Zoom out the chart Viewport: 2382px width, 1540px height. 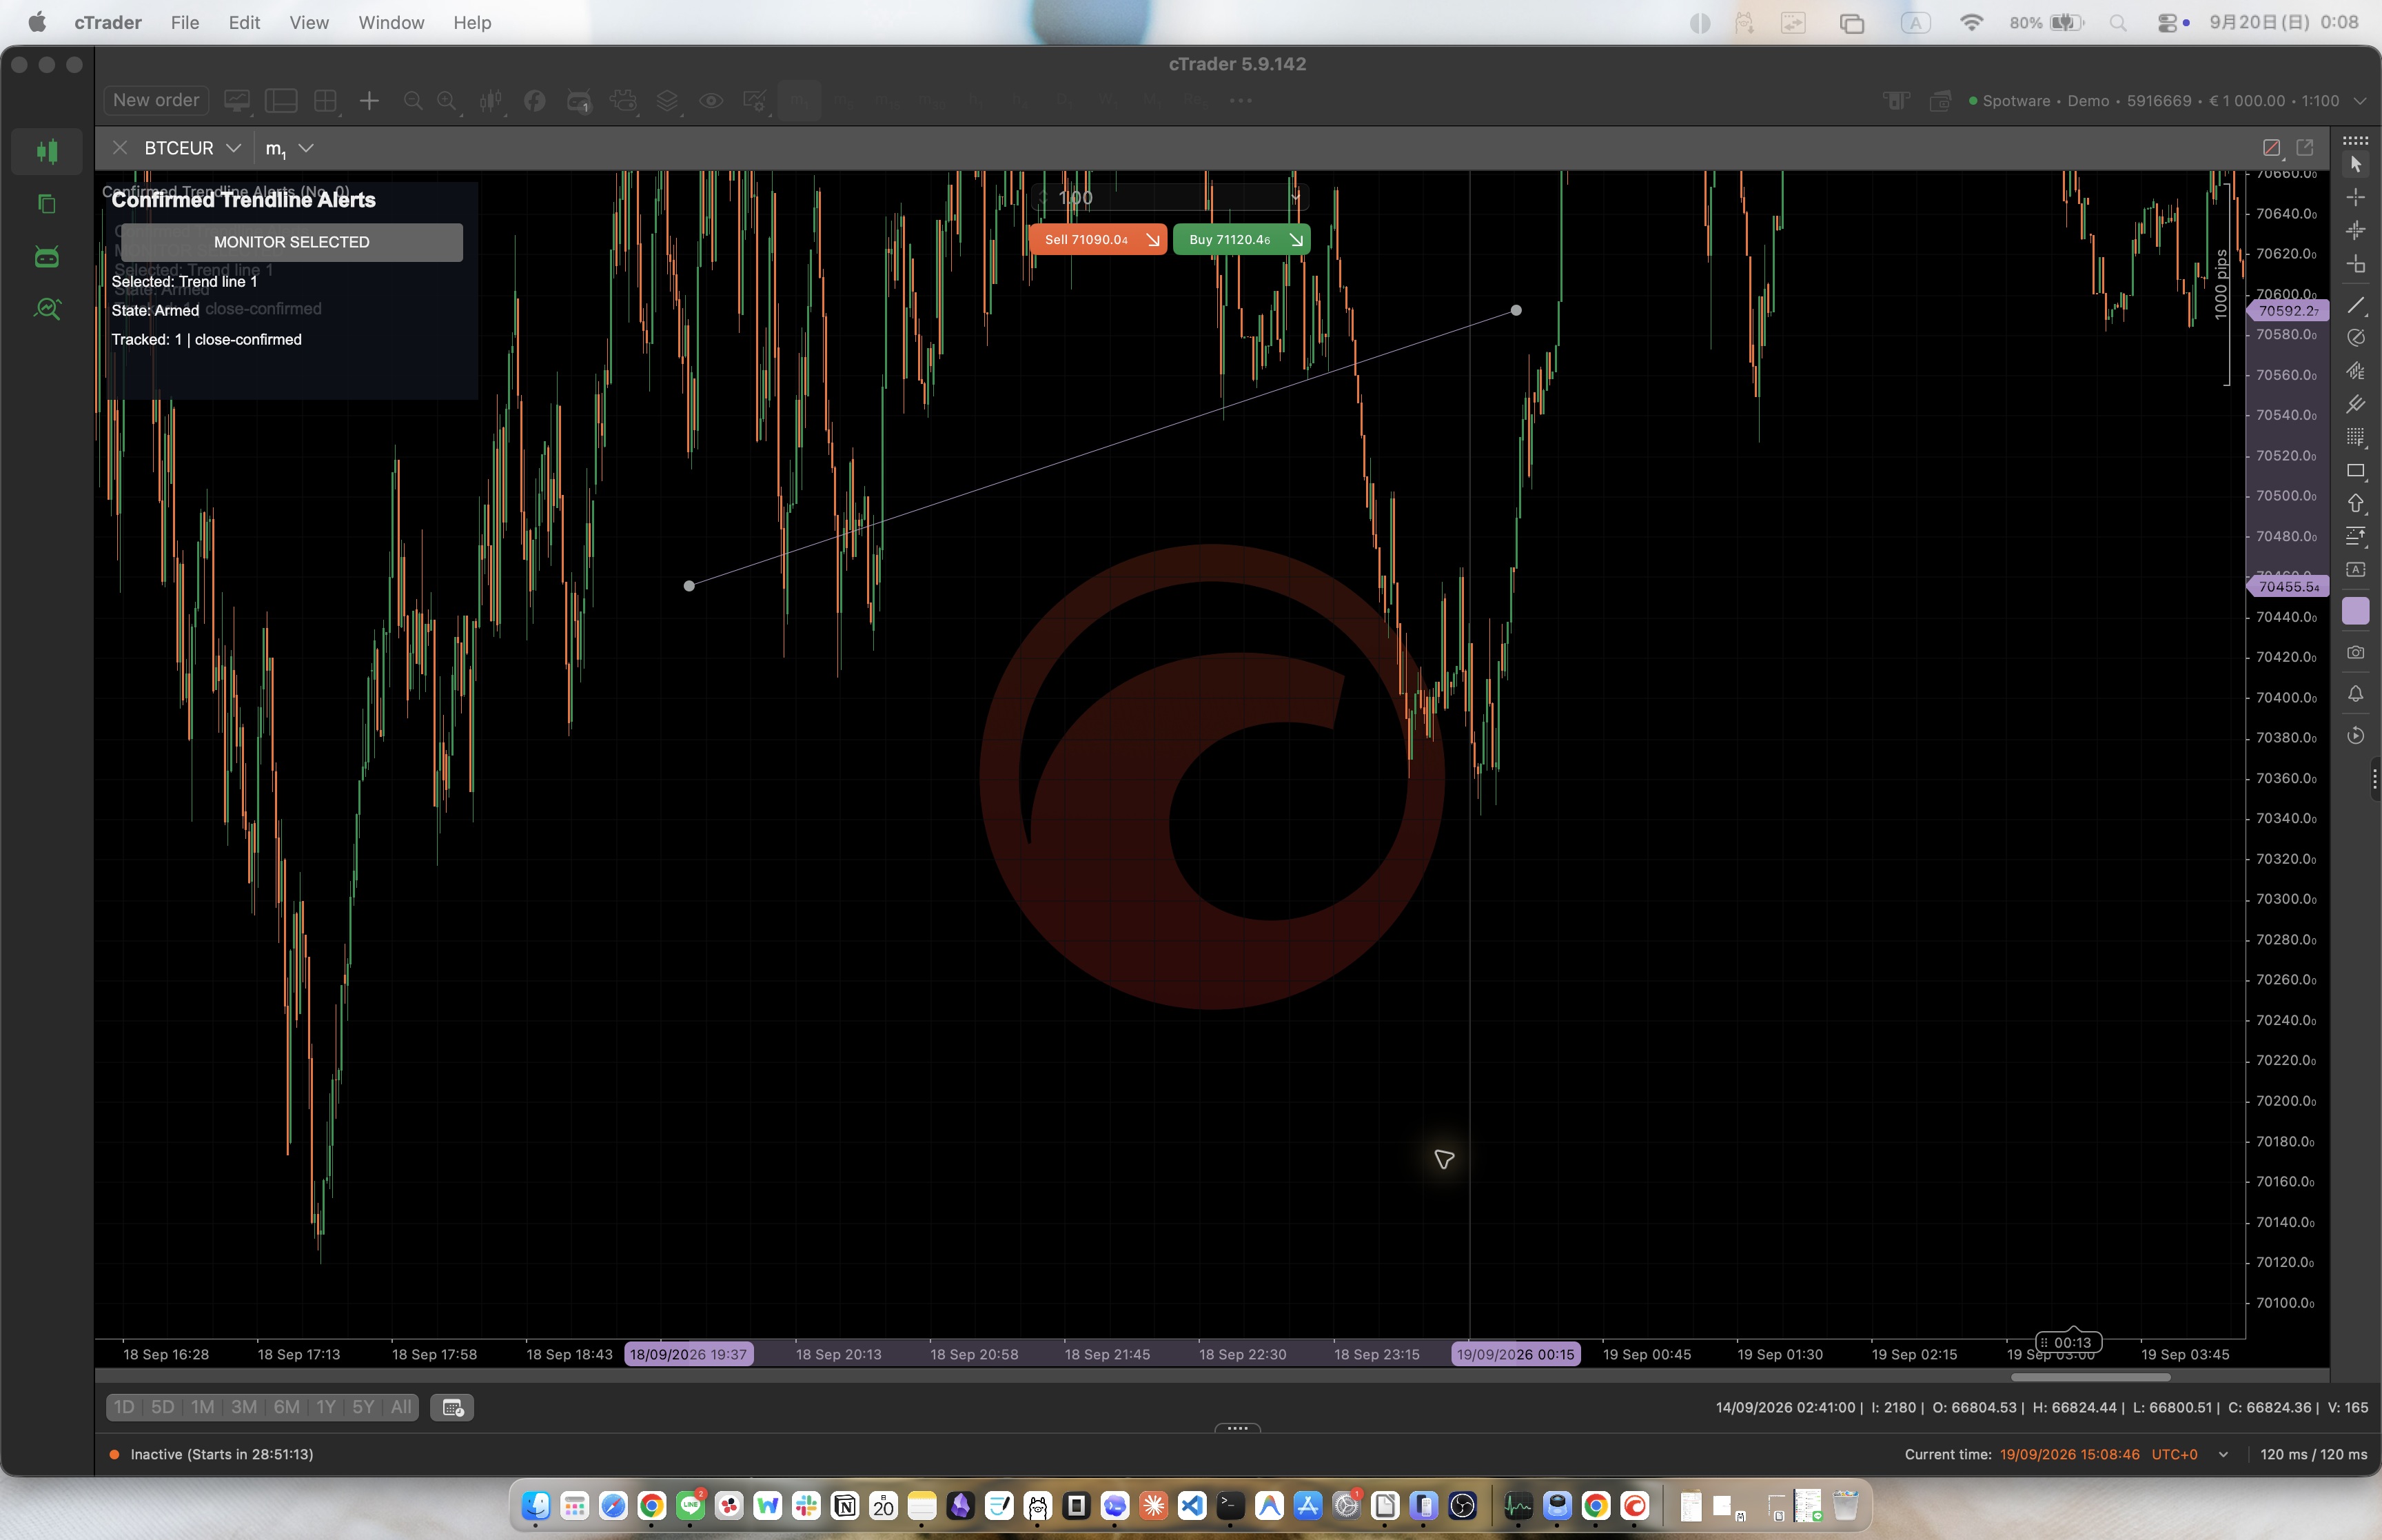412,101
